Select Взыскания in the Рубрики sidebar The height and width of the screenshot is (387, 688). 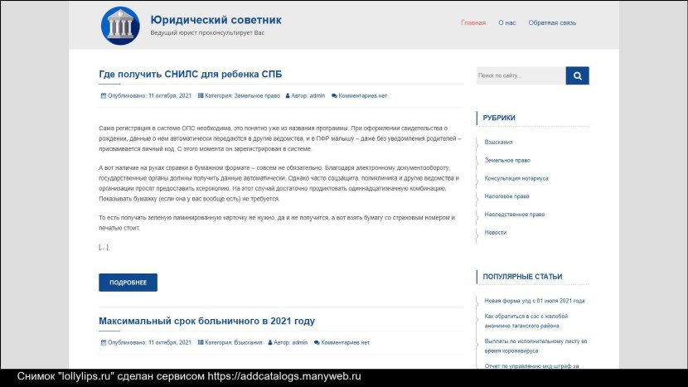(498, 143)
